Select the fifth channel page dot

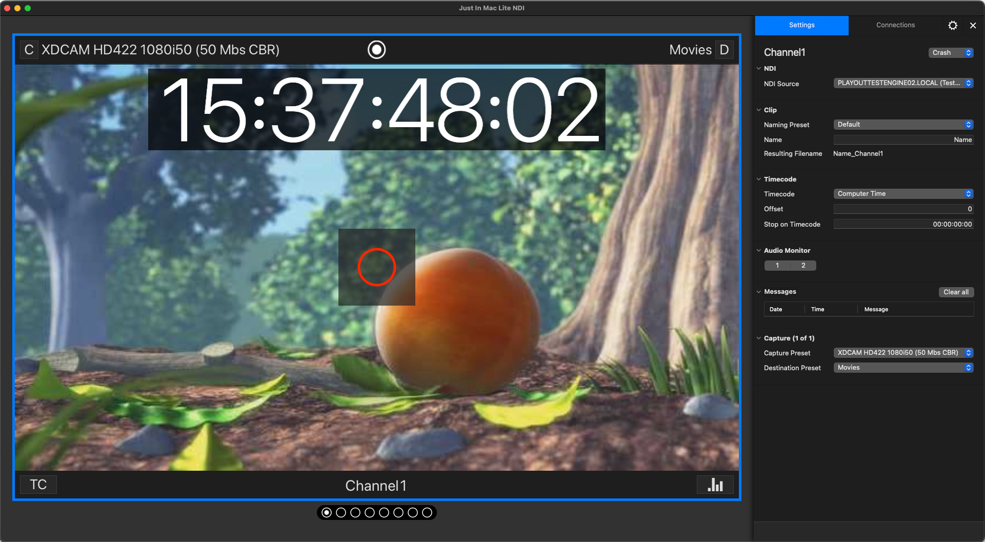pos(384,512)
